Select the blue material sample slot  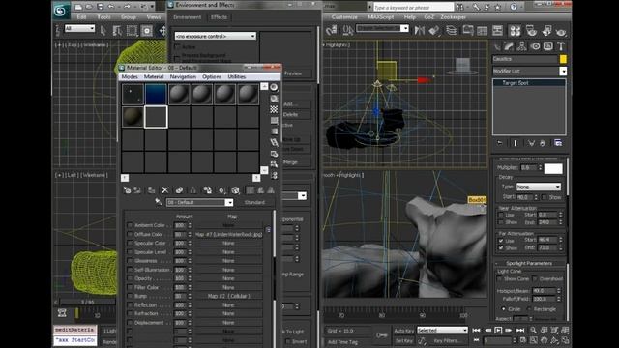pyautogui.click(x=156, y=94)
